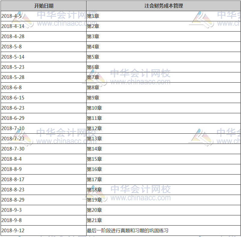This screenshot has height=237, width=241.
Task: Click the 第15章 cell in the schedule
Action: point(93,159)
